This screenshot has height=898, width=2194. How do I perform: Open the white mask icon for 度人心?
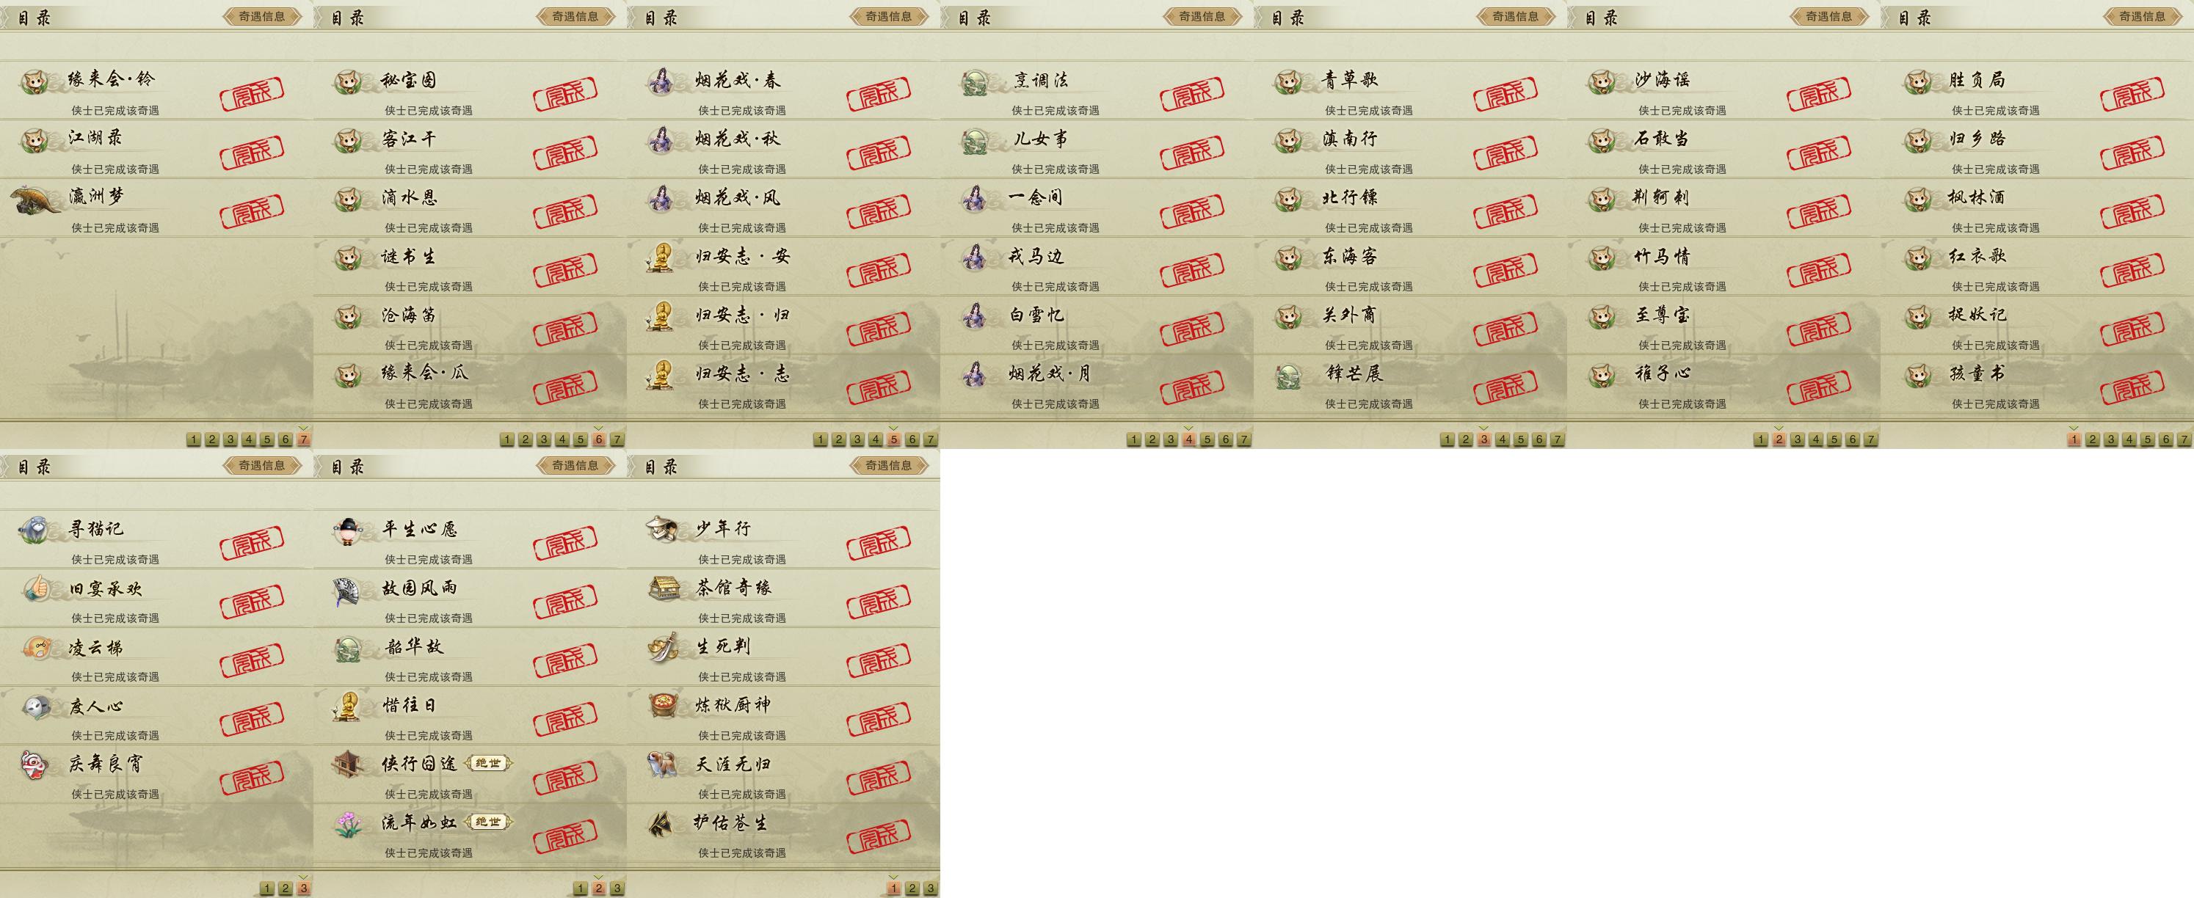[35, 706]
